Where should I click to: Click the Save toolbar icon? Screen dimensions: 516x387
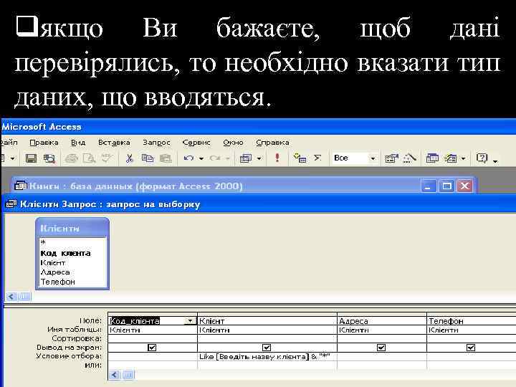pos(32,158)
